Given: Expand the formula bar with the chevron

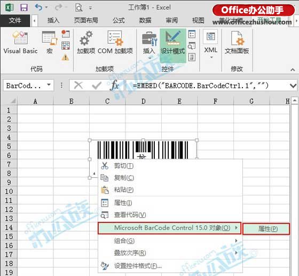Looking at the screenshot, I should point(293,85).
